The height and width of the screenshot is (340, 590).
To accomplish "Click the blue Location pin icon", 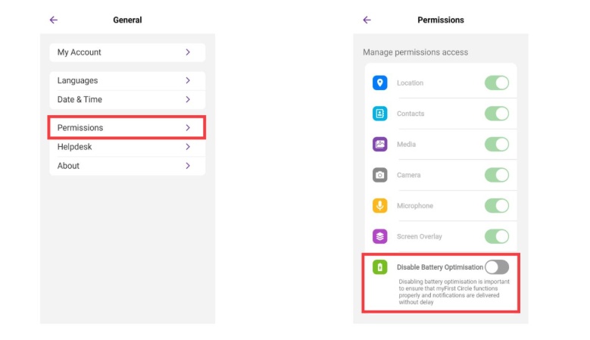I will [x=379, y=83].
